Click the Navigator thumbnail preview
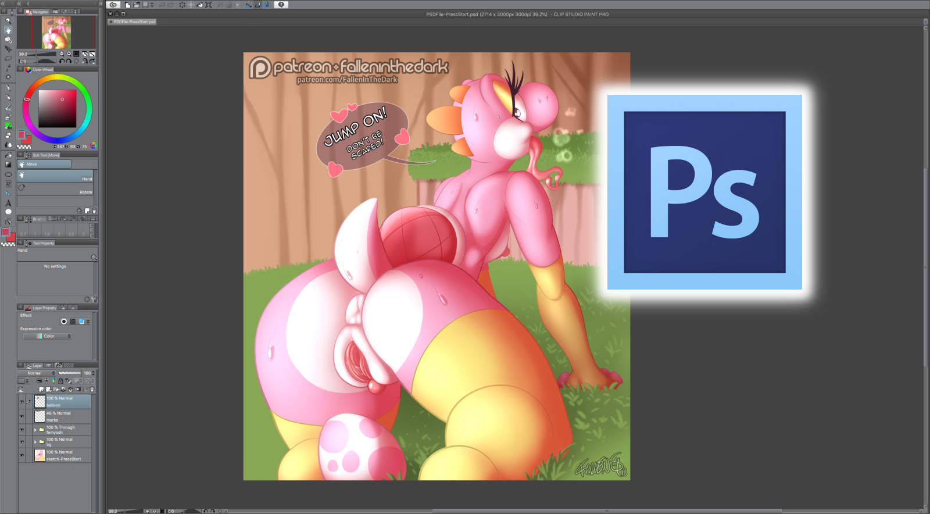The width and height of the screenshot is (930, 514). click(56, 32)
